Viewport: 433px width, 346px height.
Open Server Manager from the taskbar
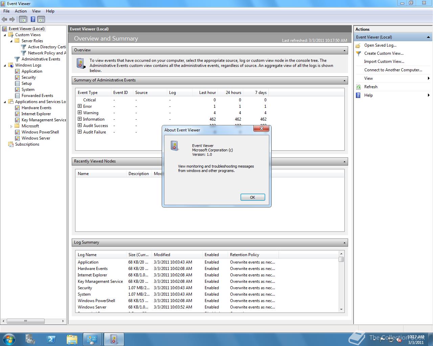[x=30, y=339]
